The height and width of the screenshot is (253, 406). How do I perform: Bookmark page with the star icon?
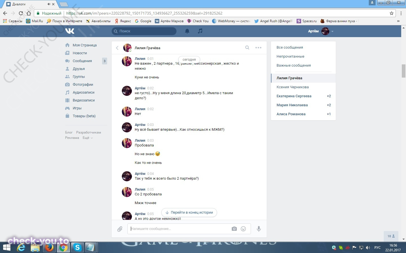coord(392,13)
